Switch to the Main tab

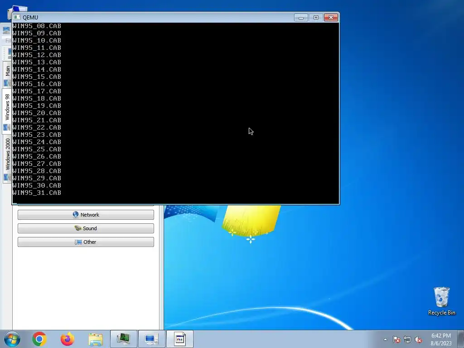coord(7,74)
